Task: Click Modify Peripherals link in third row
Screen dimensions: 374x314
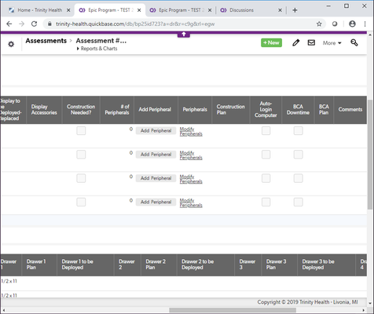Action: pos(191,179)
